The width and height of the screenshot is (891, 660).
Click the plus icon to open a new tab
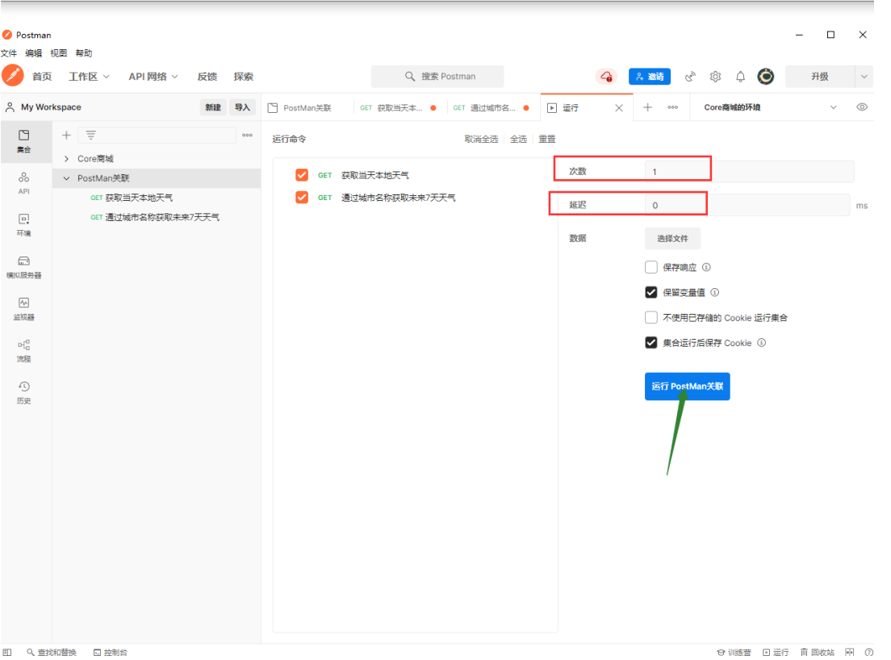pyautogui.click(x=647, y=107)
